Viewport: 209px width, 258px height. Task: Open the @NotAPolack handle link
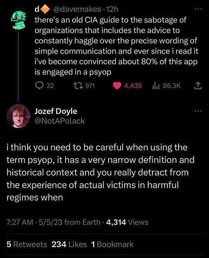point(60,121)
